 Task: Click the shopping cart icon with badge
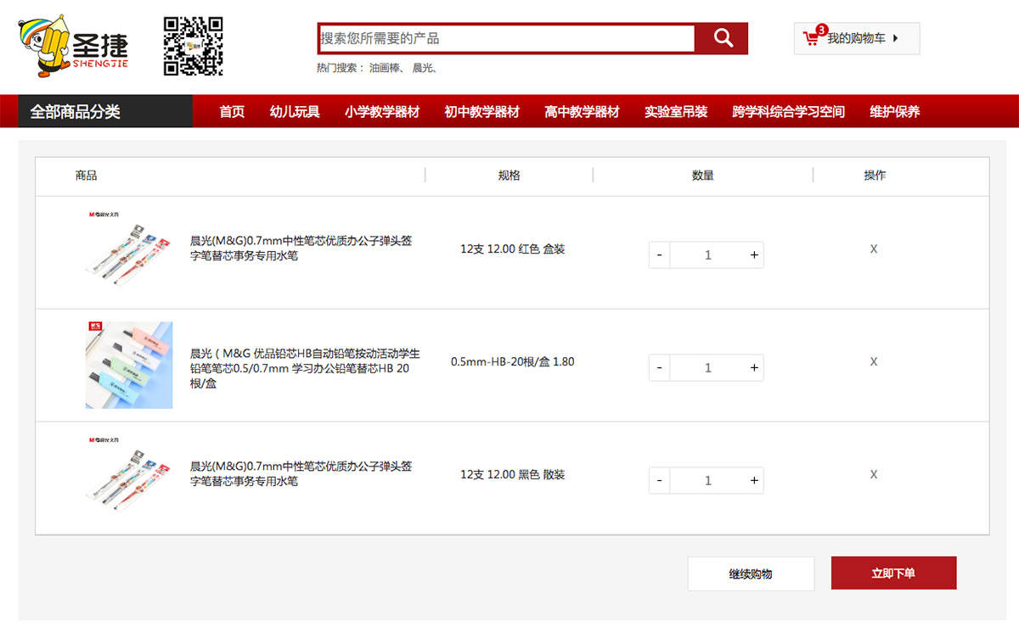click(x=814, y=37)
